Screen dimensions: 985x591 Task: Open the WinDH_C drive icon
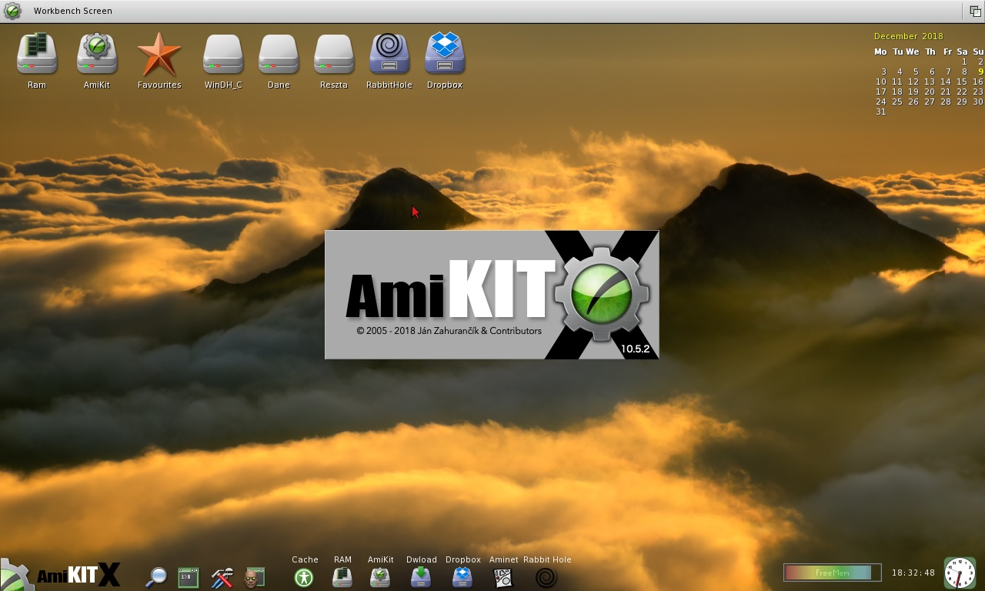[223, 55]
